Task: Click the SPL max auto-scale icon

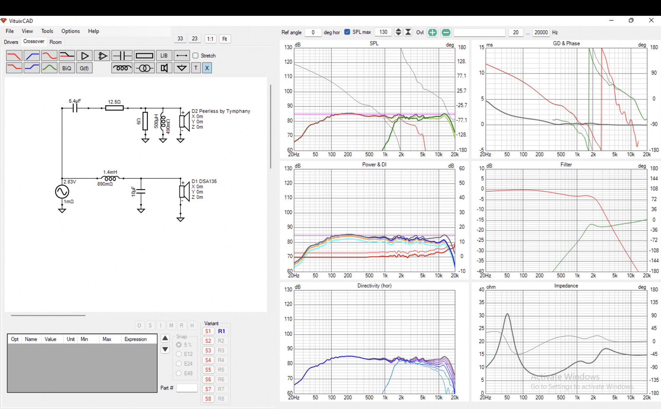Action: coord(408,32)
